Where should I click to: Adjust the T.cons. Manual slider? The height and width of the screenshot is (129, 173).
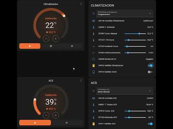pos(135,34)
